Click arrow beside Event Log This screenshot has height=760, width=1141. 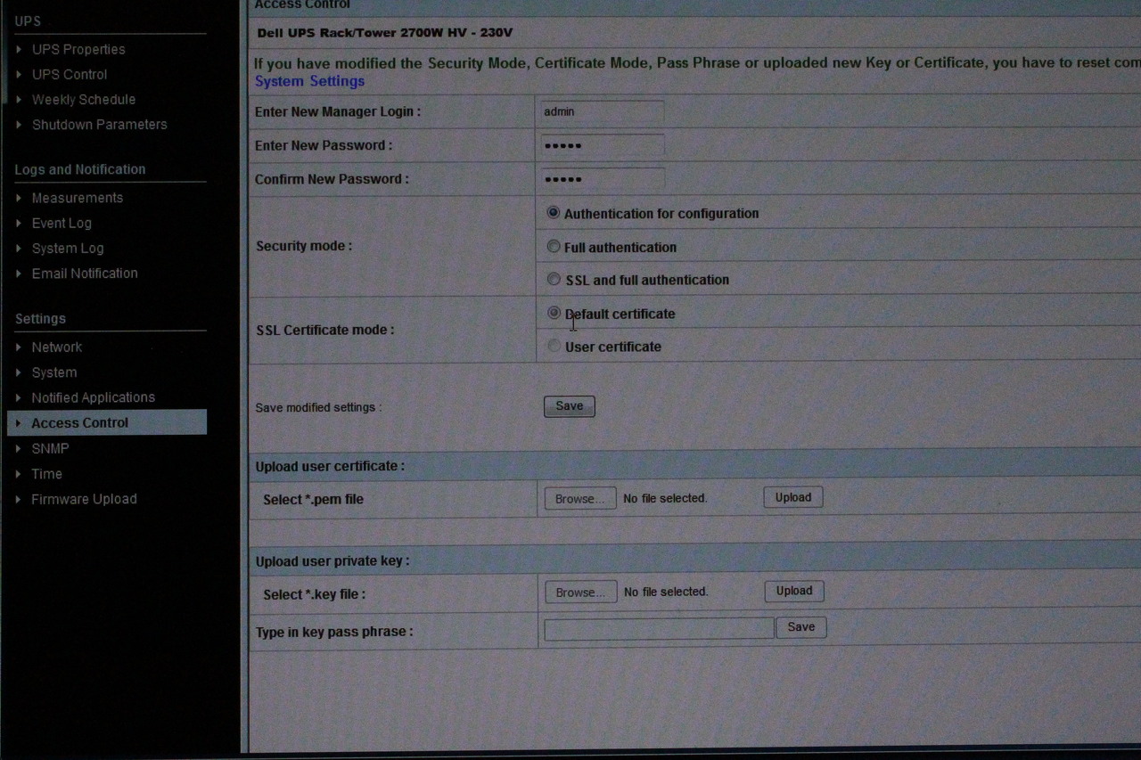click(x=19, y=223)
